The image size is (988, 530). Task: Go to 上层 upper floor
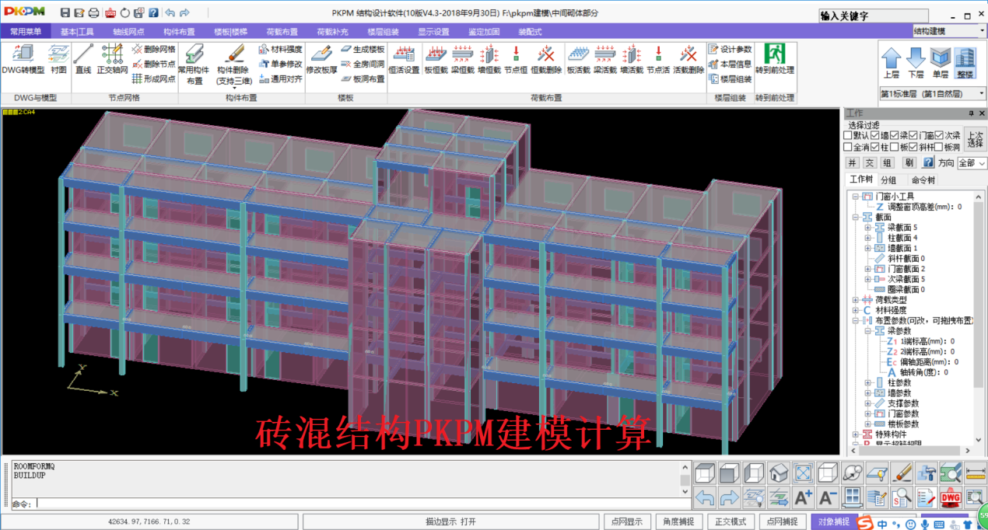click(892, 63)
